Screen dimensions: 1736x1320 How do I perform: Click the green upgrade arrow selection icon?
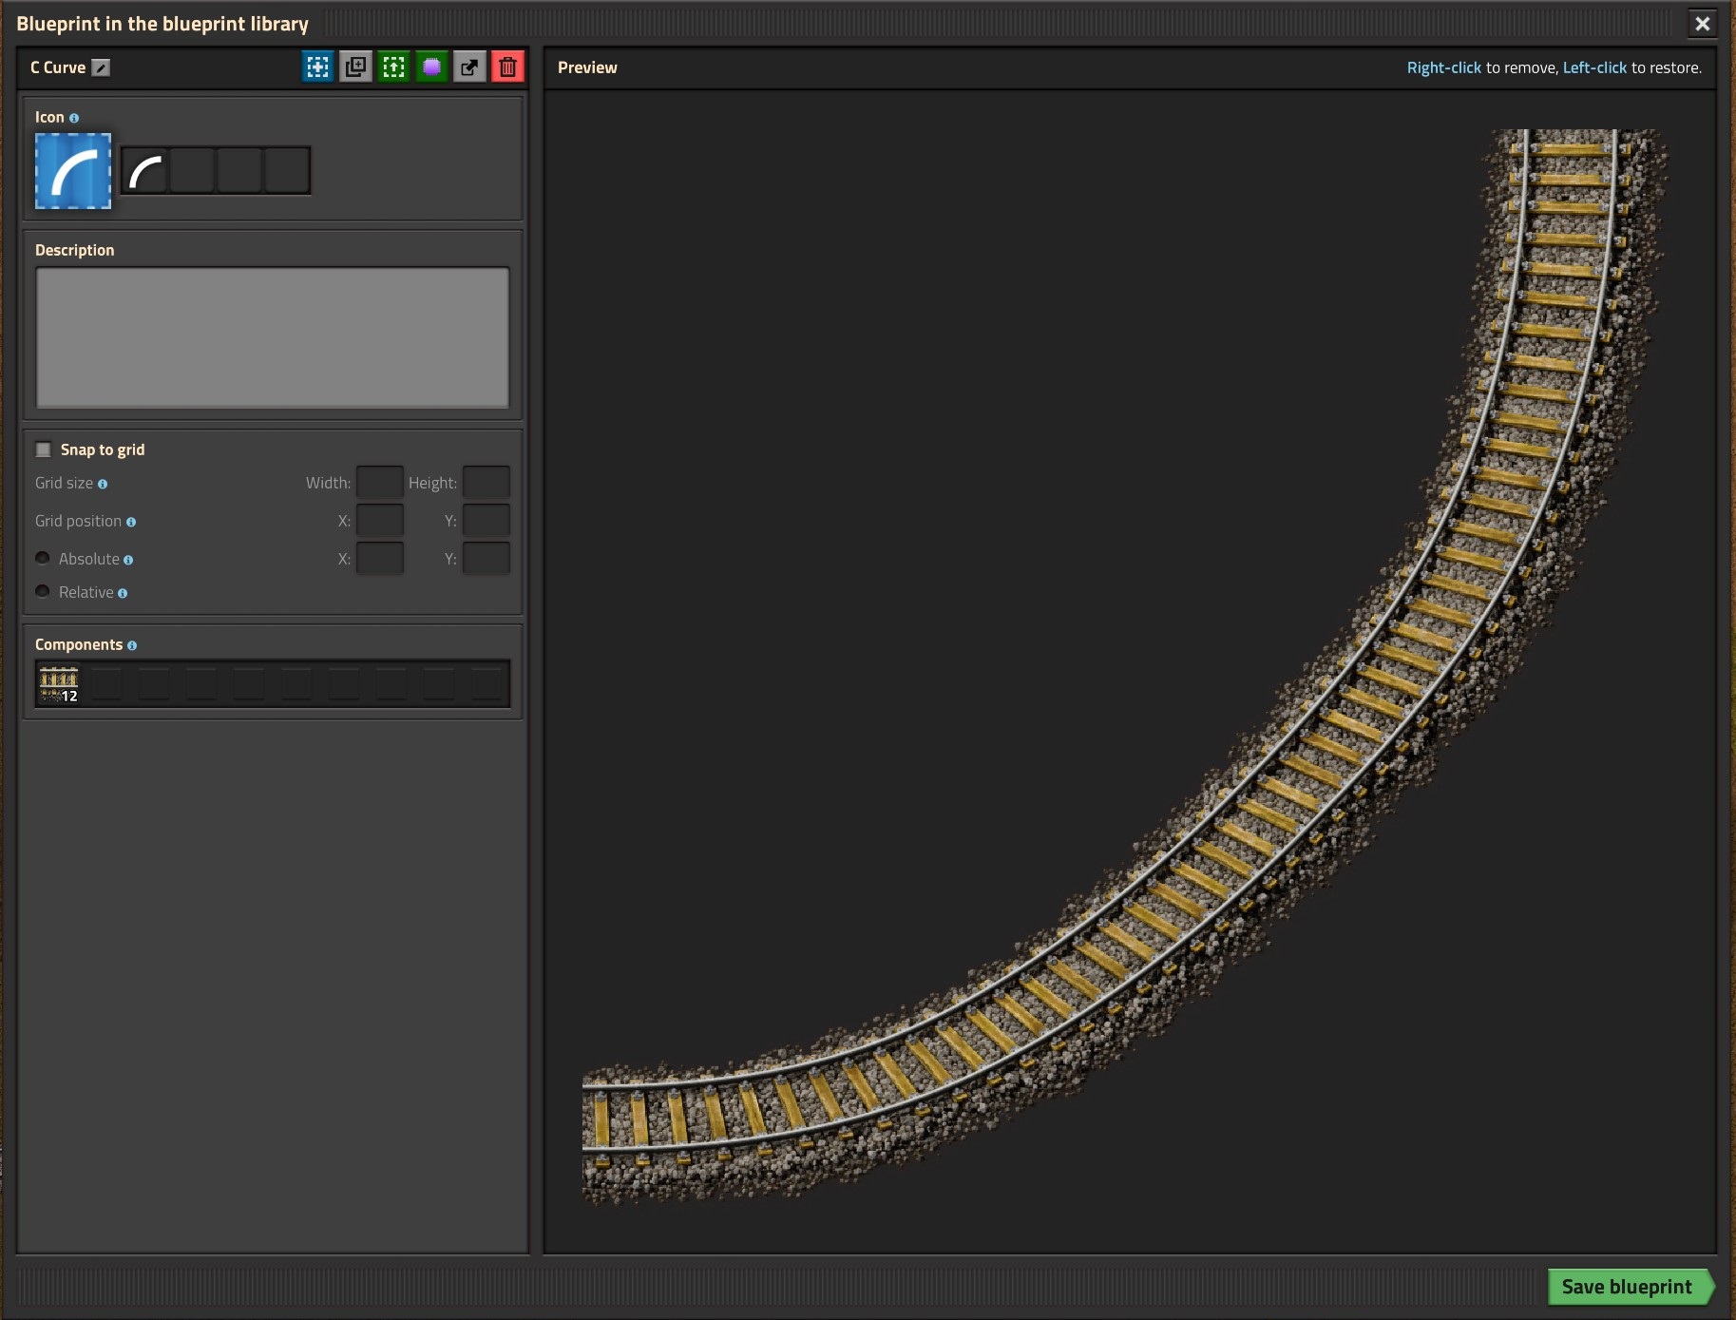[393, 67]
